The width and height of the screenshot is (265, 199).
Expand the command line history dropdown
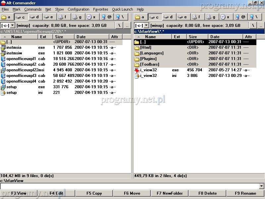262,186
